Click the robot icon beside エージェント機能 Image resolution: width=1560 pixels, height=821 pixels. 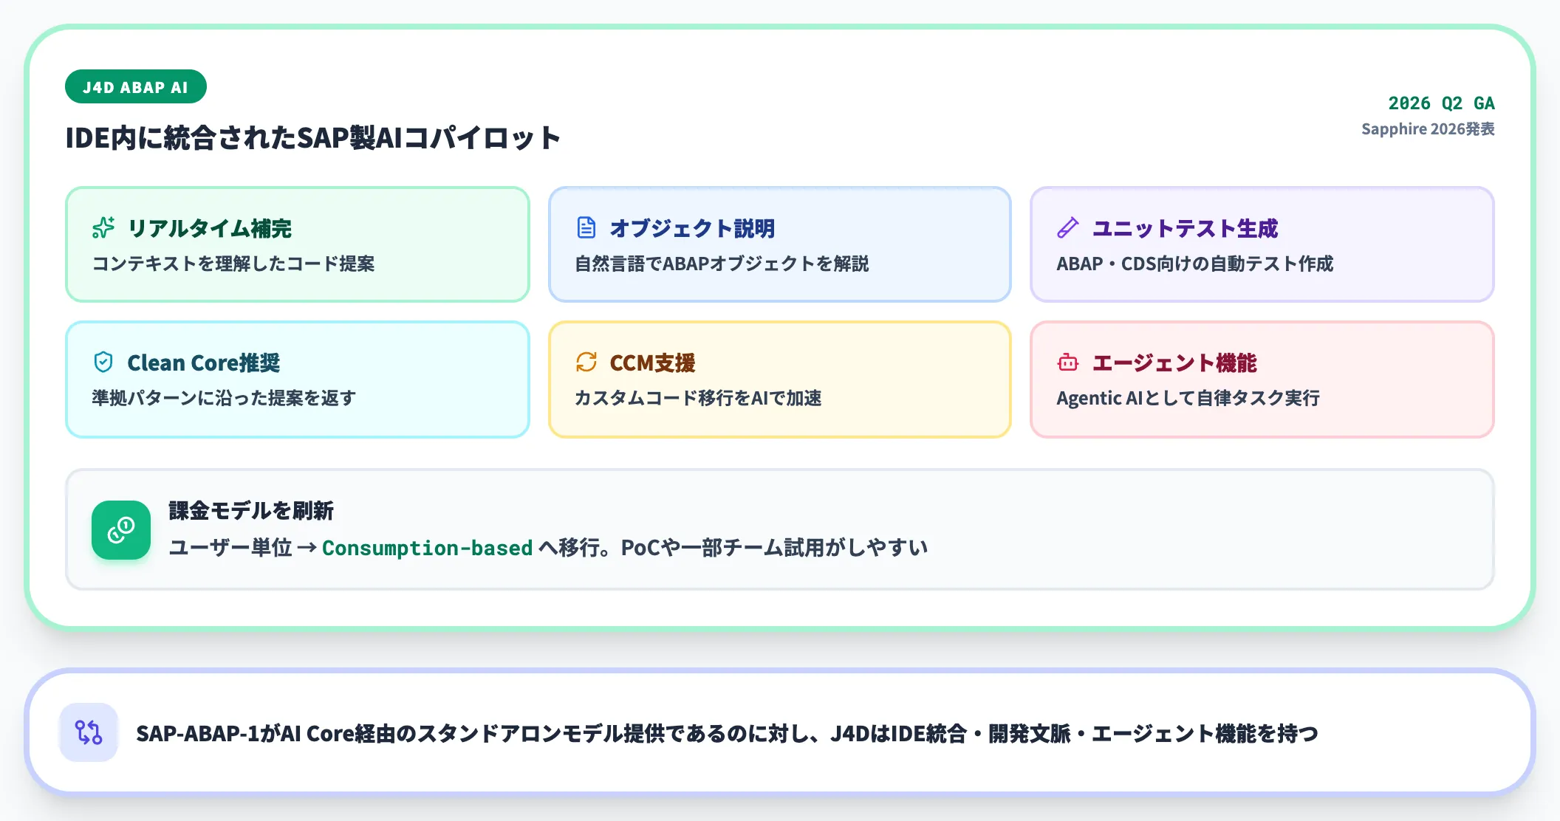click(x=1068, y=363)
